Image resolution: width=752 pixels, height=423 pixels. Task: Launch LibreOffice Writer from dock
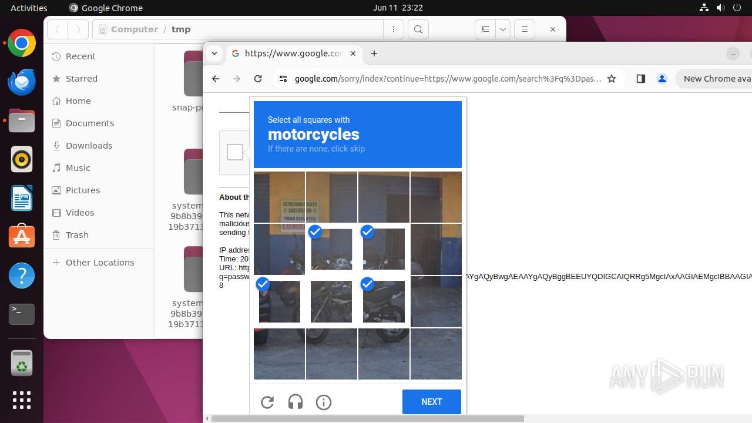[x=22, y=199]
